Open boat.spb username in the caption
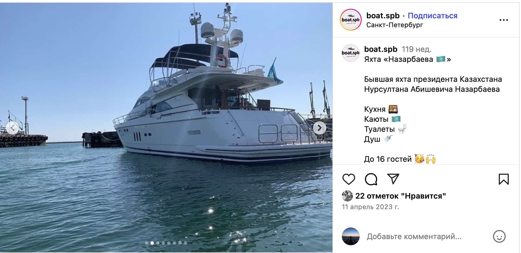521x253 pixels. 380,49
